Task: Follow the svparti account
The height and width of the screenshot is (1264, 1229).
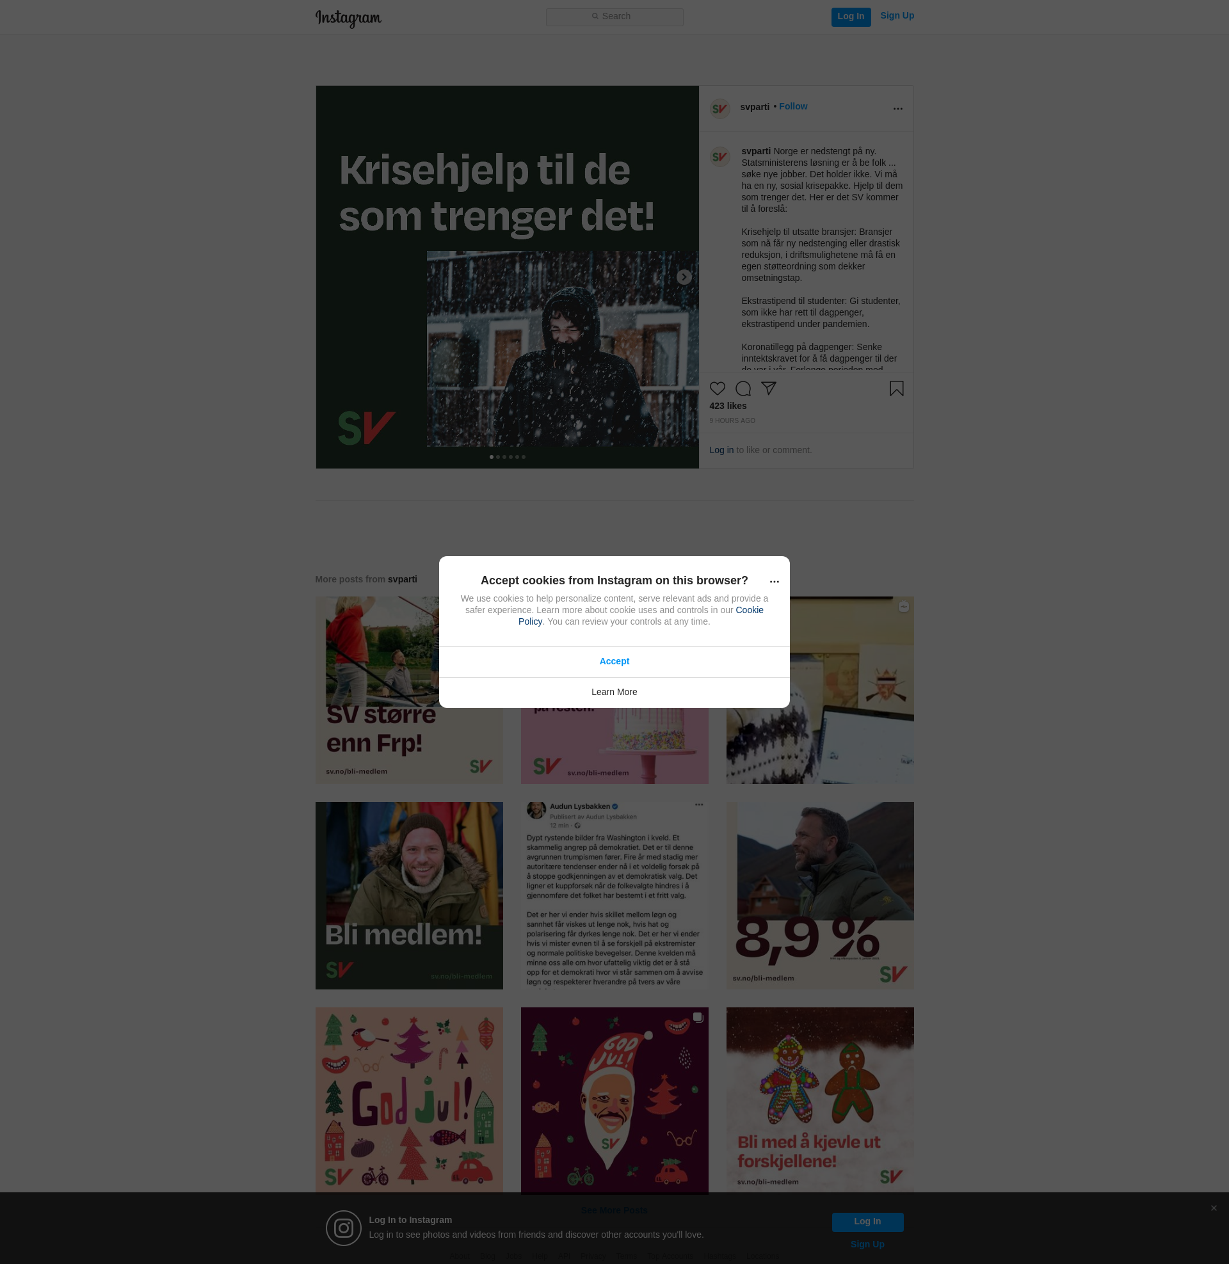Action: coord(792,106)
